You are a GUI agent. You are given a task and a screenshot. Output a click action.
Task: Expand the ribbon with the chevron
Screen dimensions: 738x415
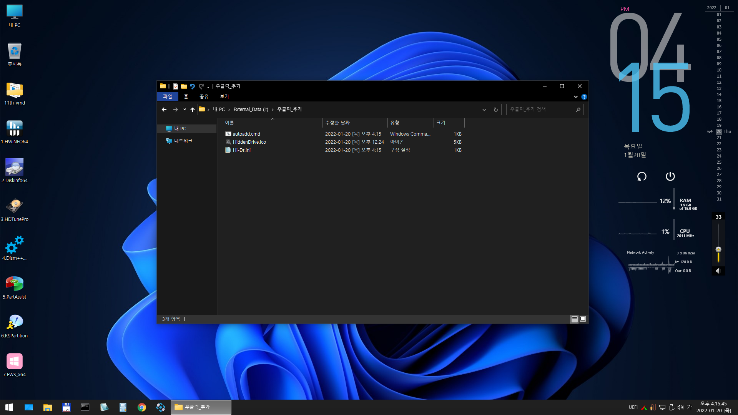click(x=575, y=97)
